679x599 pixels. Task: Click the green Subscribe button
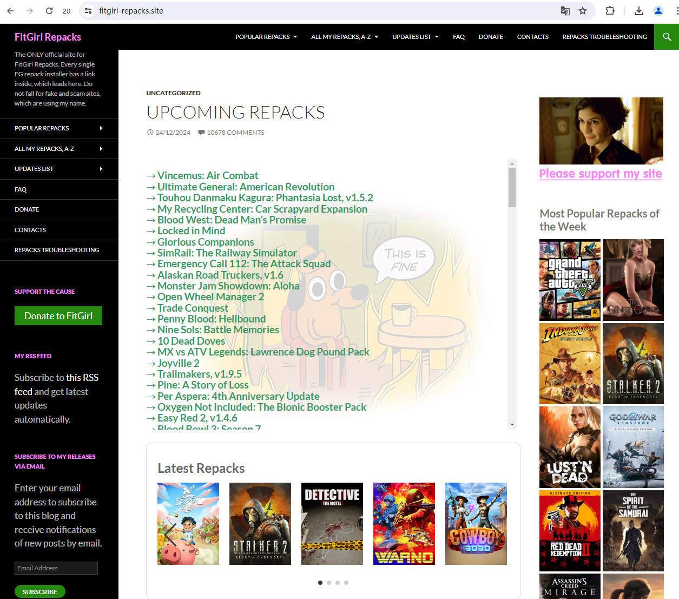pos(40,591)
